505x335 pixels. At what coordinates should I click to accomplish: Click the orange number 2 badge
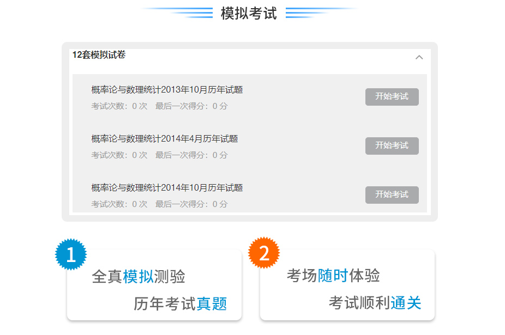264,253
